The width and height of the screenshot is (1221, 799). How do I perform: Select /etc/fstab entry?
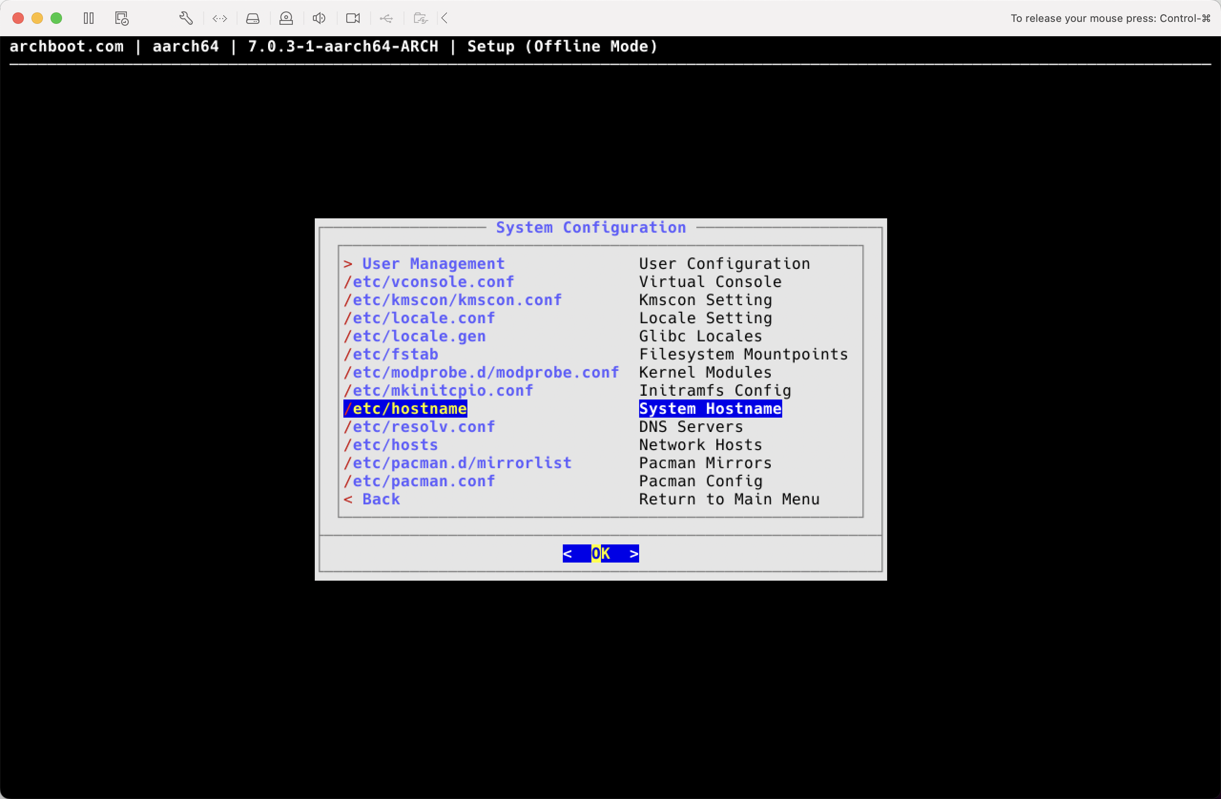(391, 354)
